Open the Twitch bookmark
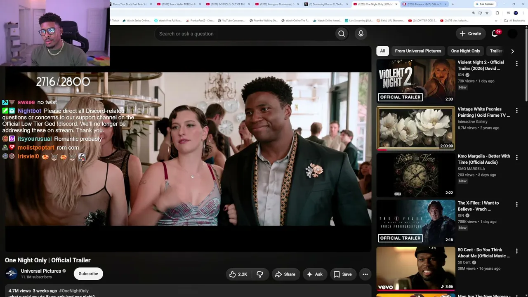The height and width of the screenshot is (297, 528). pyautogui.click(x=114, y=21)
